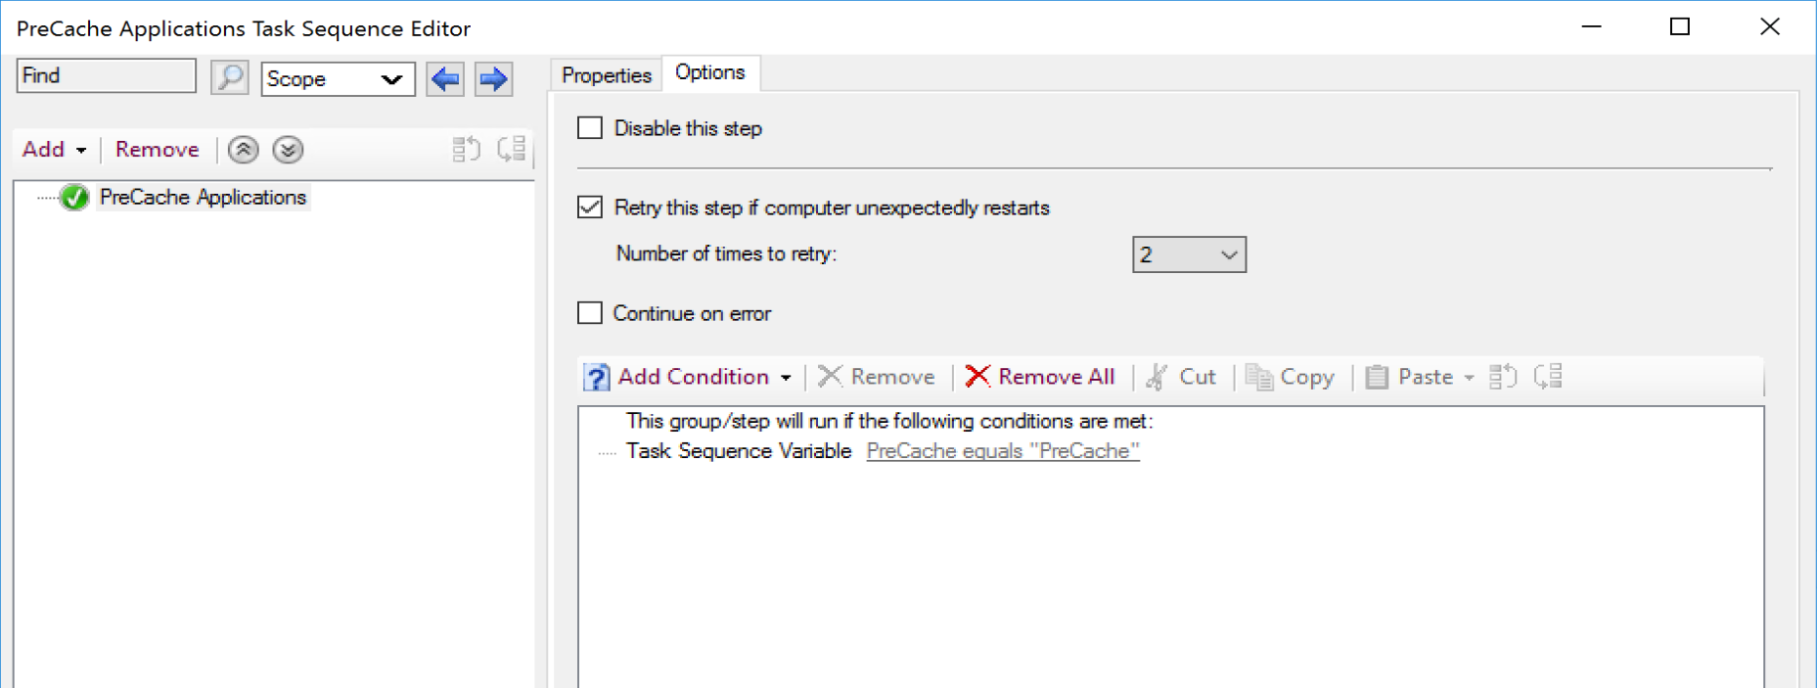
Task: Select the Options tab
Action: [710, 72]
